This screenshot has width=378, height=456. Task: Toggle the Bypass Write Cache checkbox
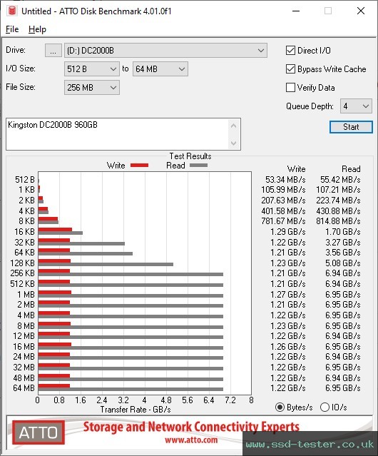[290, 69]
